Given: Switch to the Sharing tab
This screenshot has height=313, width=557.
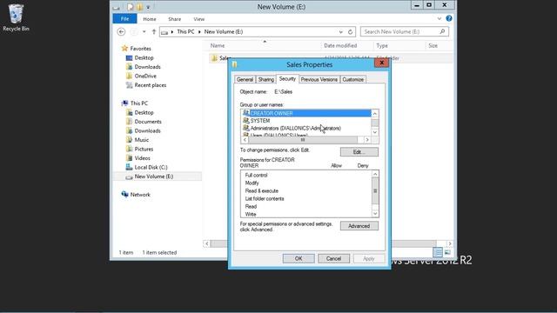Looking at the screenshot, I should [266, 79].
